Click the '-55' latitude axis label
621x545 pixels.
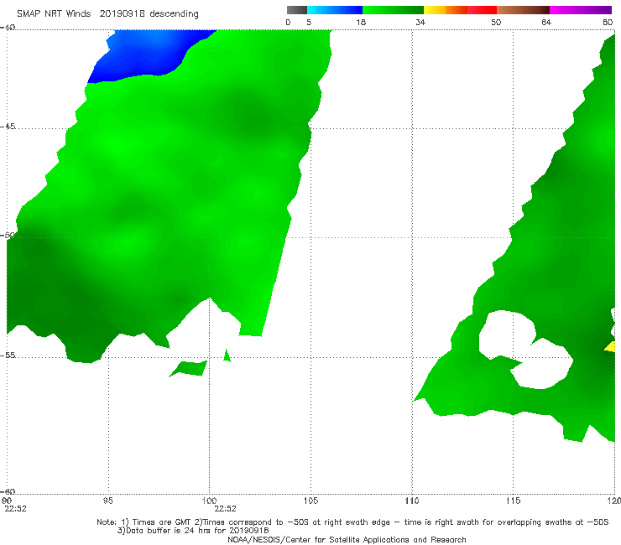(x=8, y=355)
